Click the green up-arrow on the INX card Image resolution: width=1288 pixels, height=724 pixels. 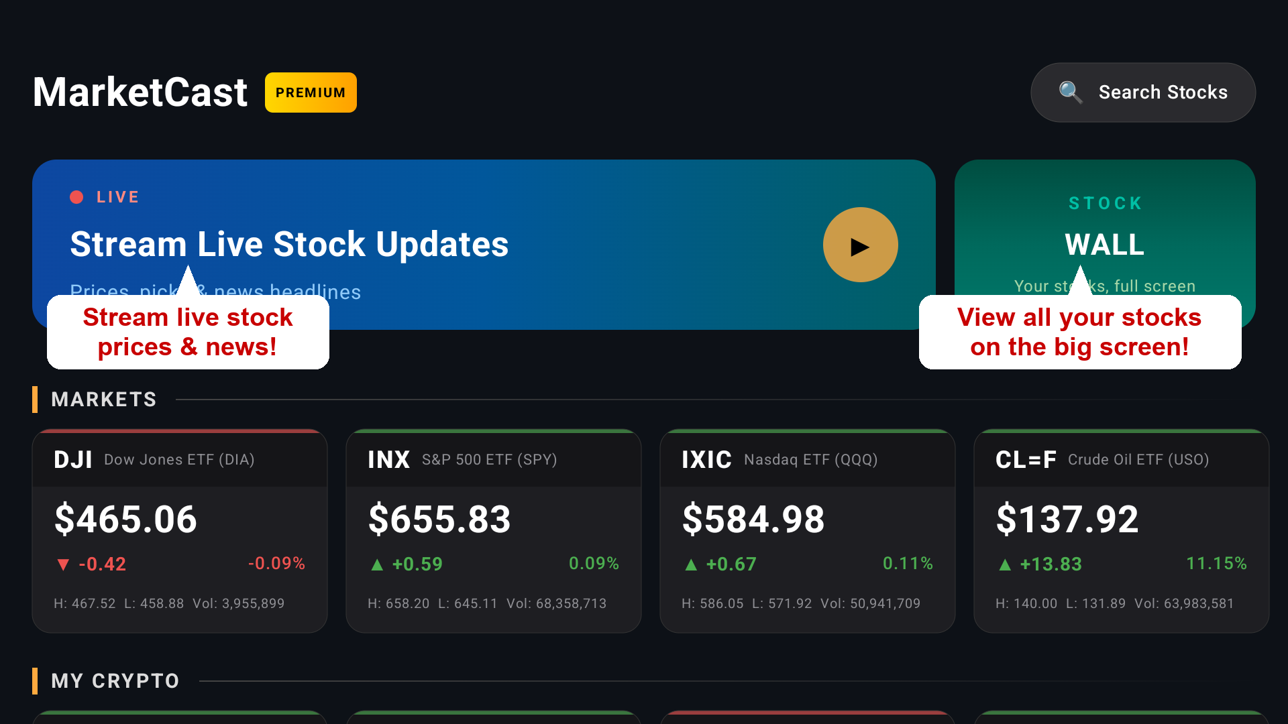tap(378, 564)
